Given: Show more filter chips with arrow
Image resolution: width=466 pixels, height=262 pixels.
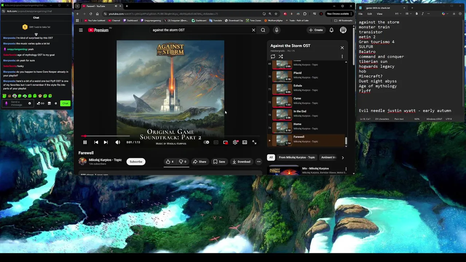Looking at the screenshot, I should click(343, 158).
